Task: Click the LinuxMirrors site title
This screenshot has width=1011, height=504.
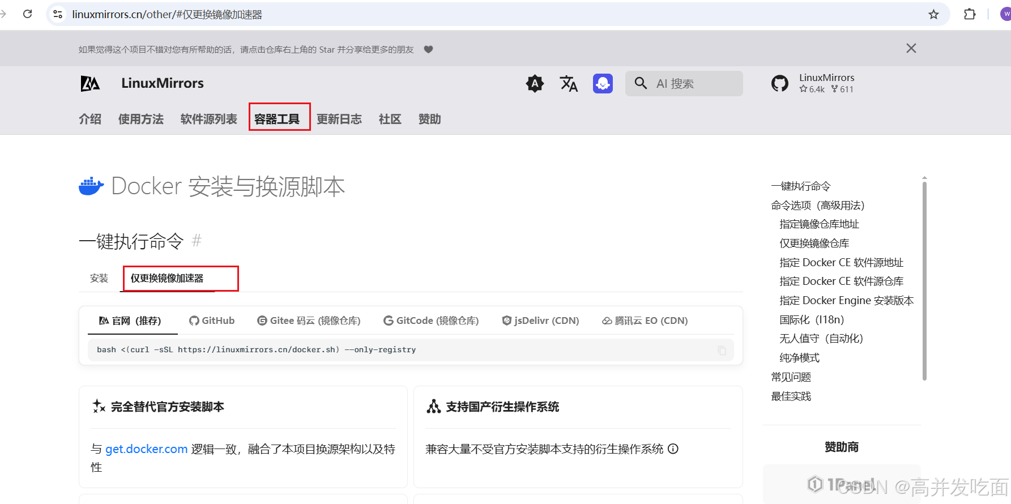Action: pos(163,83)
